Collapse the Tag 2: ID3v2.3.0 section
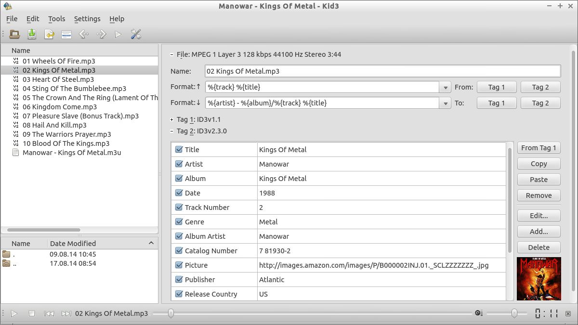Viewport: 578px width, 325px height. (172, 130)
